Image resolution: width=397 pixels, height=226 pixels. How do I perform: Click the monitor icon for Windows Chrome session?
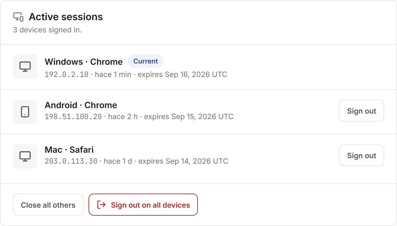pyautogui.click(x=25, y=67)
